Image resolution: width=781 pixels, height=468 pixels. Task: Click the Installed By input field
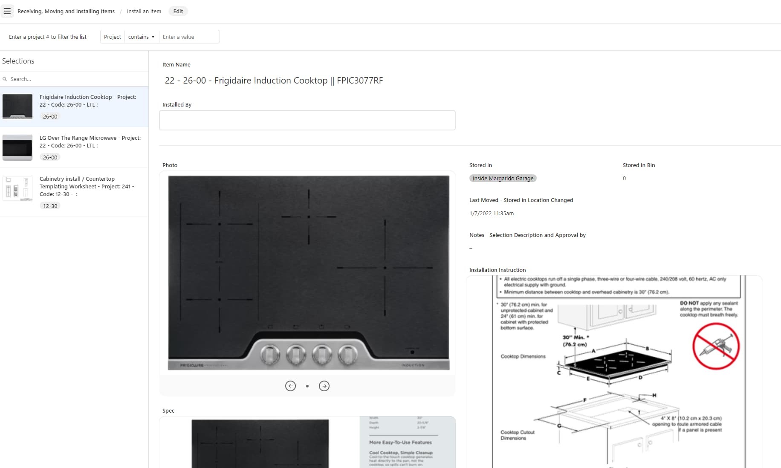click(307, 120)
